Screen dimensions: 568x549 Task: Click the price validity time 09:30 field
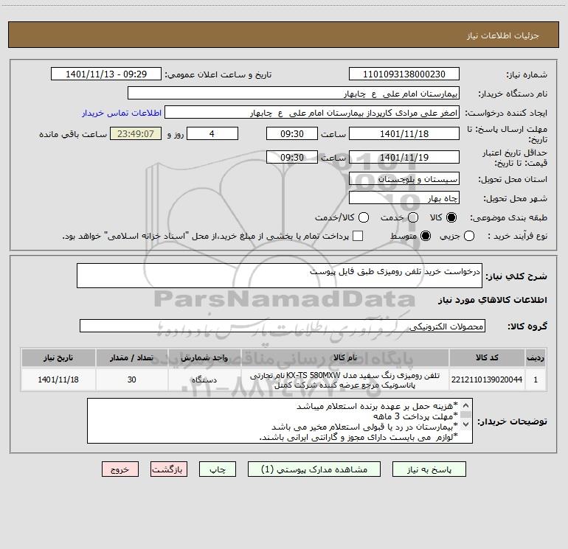(292, 157)
